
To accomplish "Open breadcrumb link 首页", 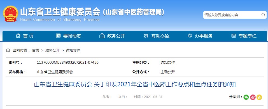I will point(36,50).
